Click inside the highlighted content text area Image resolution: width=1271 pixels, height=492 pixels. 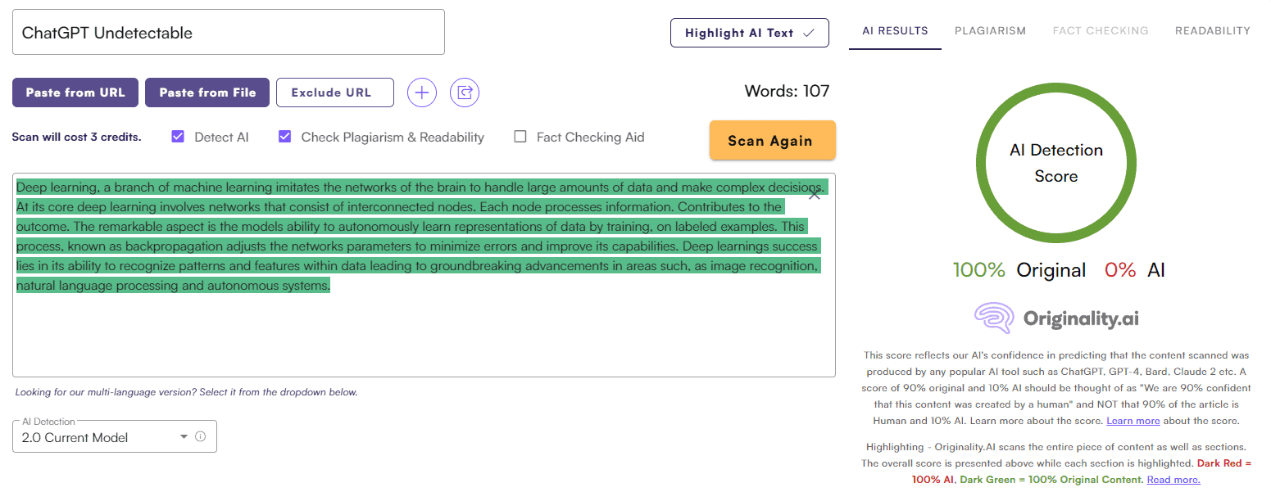424,274
